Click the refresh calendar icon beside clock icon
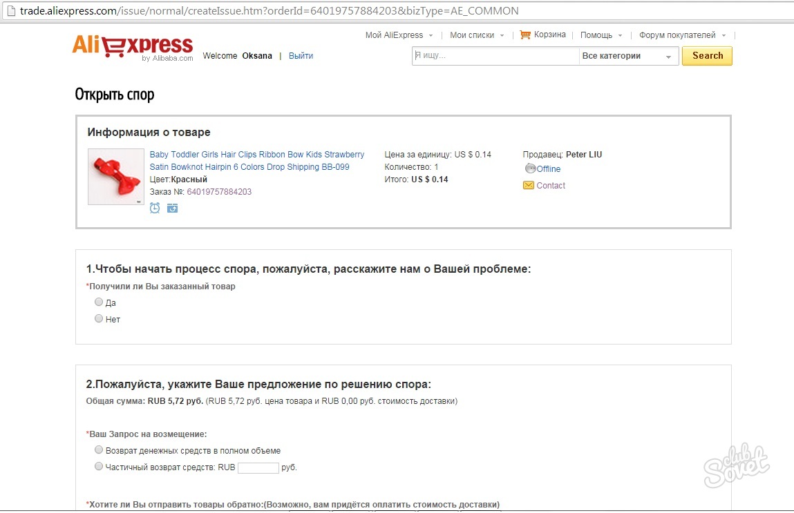 172,208
